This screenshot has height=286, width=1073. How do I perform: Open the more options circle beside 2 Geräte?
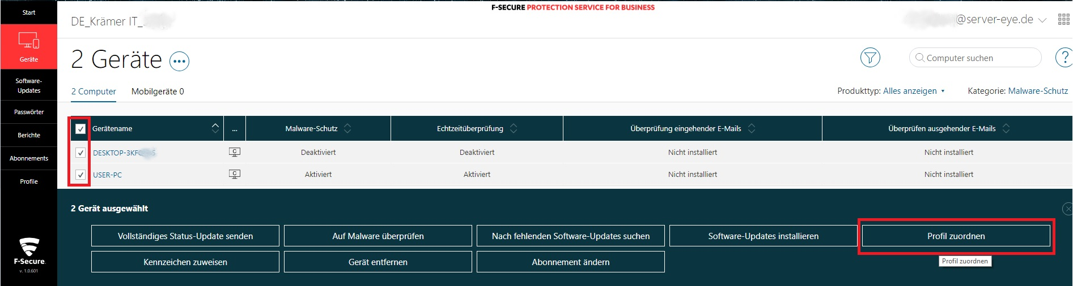[x=180, y=61]
